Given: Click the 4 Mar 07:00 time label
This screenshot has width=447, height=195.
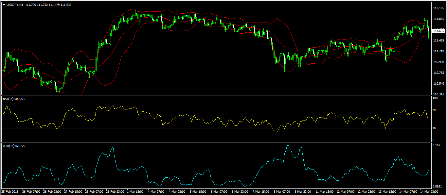Looking at the screenshot, I should pyautogui.click(x=156, y=191).
